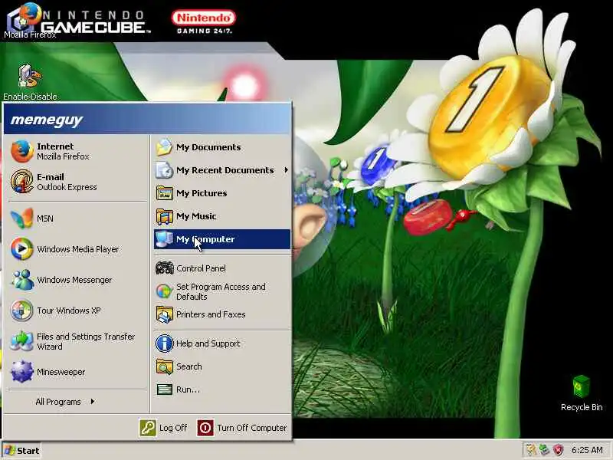Image resolution: width=613 pixels, height=460 pixels.
Task: Click the Start button
Action: (21, 451)
